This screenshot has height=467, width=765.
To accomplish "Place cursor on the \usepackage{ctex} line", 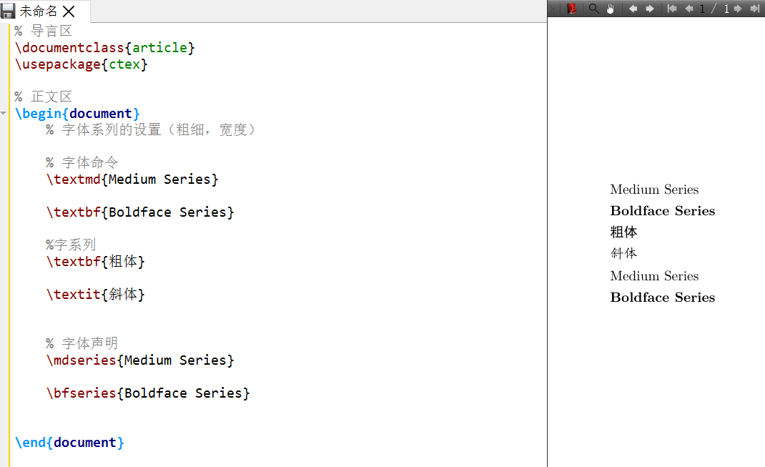I will click(80, 64).
